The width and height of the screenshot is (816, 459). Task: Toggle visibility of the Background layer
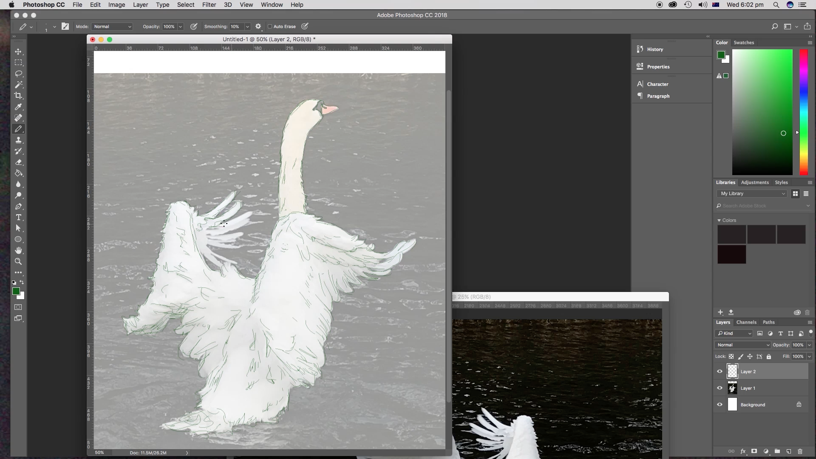(x=720, y=405)
